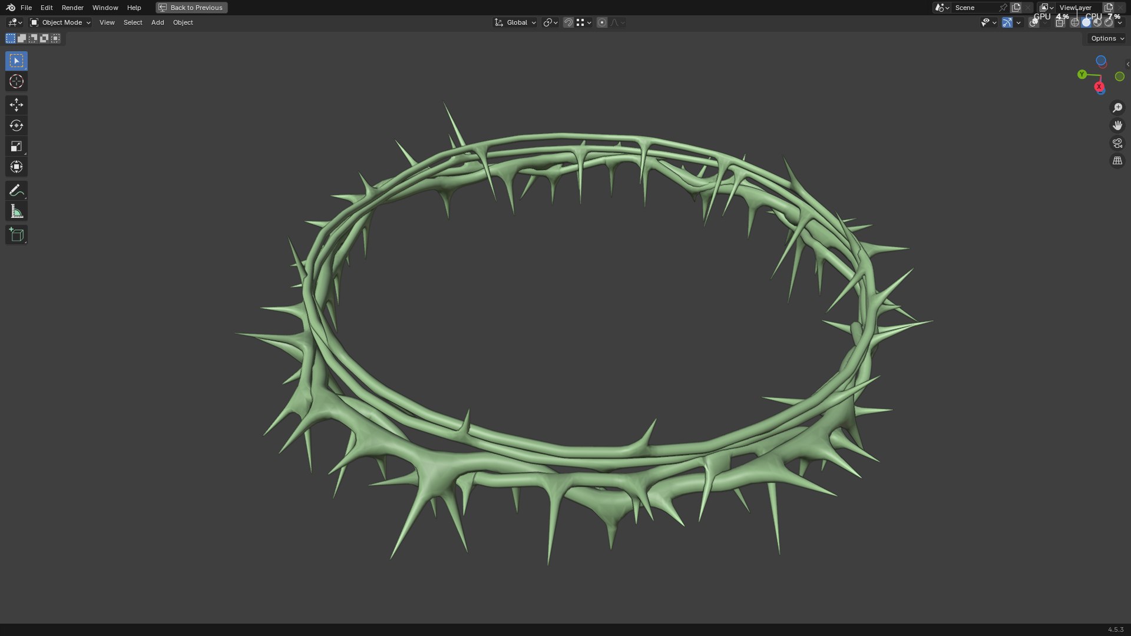Image resolution: width=1131 pixels, height=636 pixels.
Task: Toggle snapping magnet on
Action: [568, 22]
